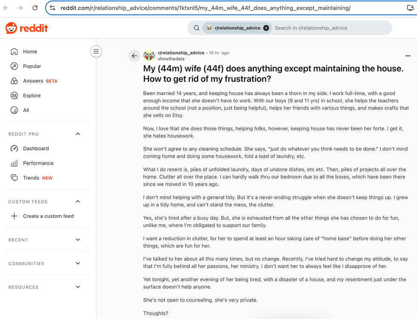Open site information icon in address bar
This screenshot has height=319, width=417.
53,8
